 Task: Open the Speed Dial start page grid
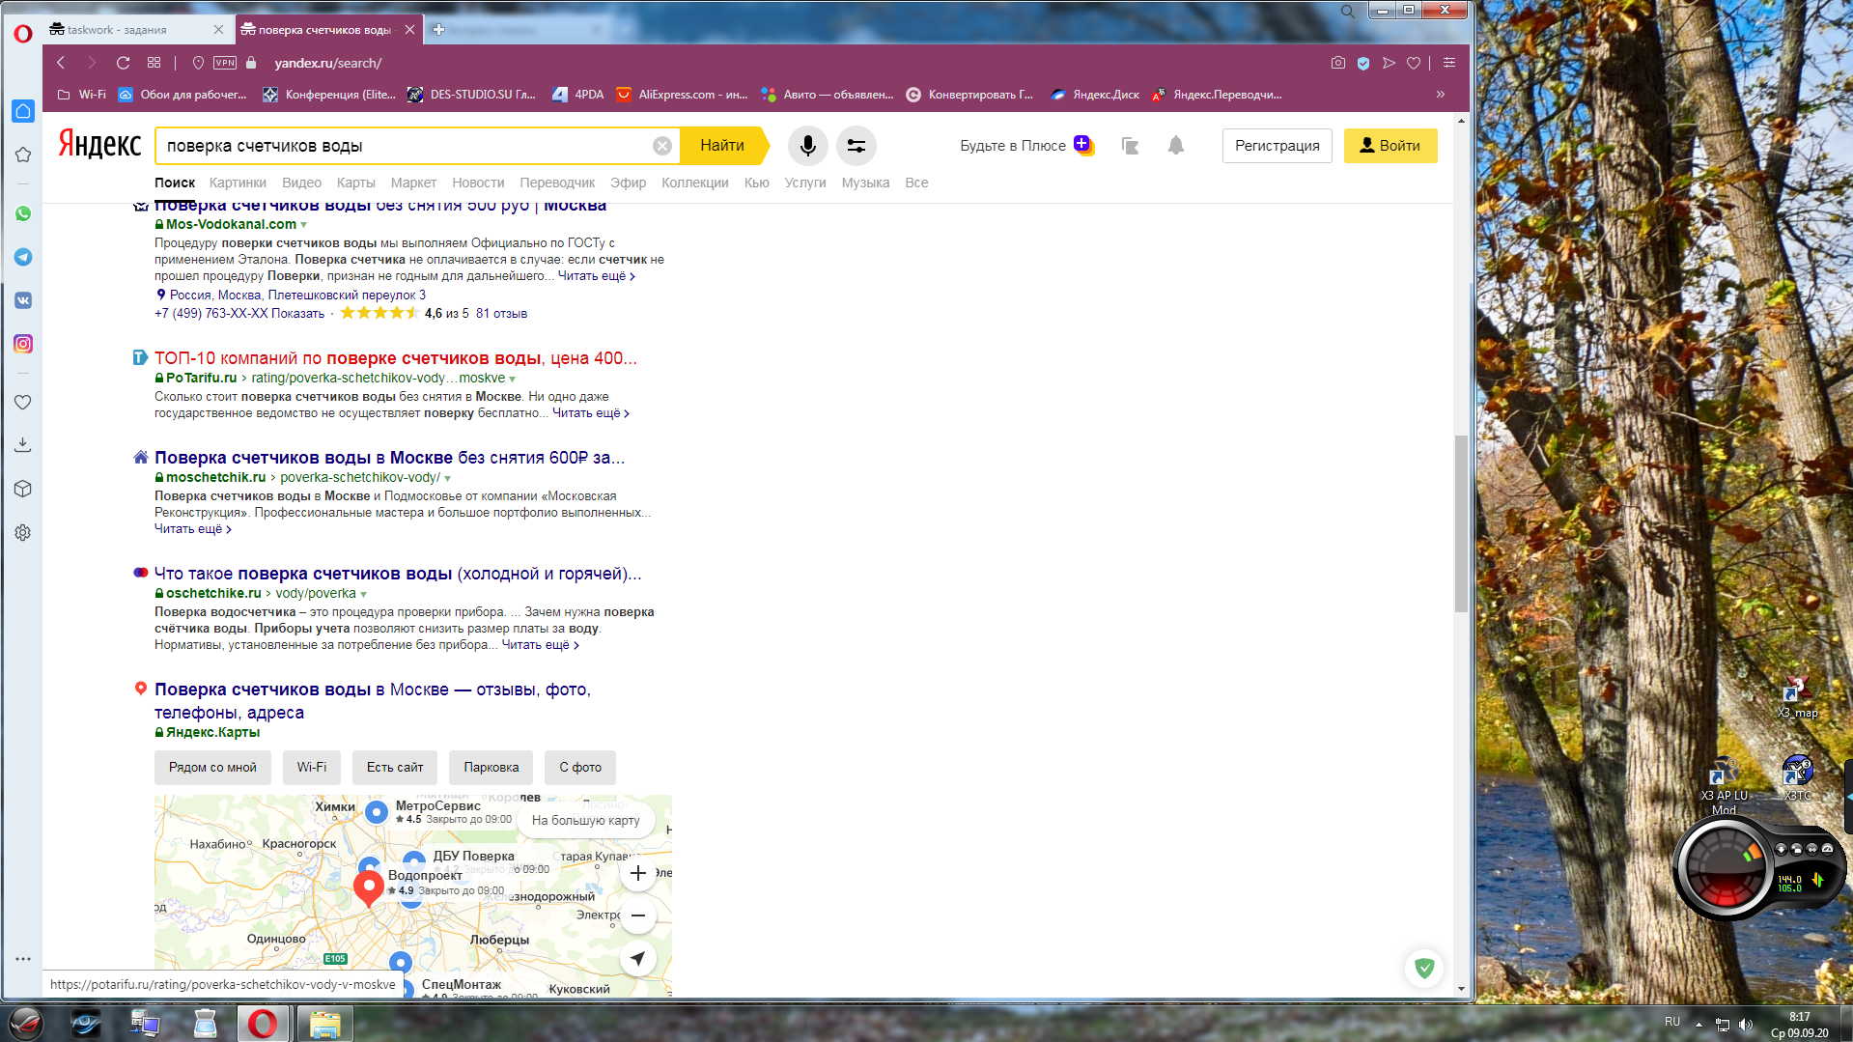[x=154, y=63]
